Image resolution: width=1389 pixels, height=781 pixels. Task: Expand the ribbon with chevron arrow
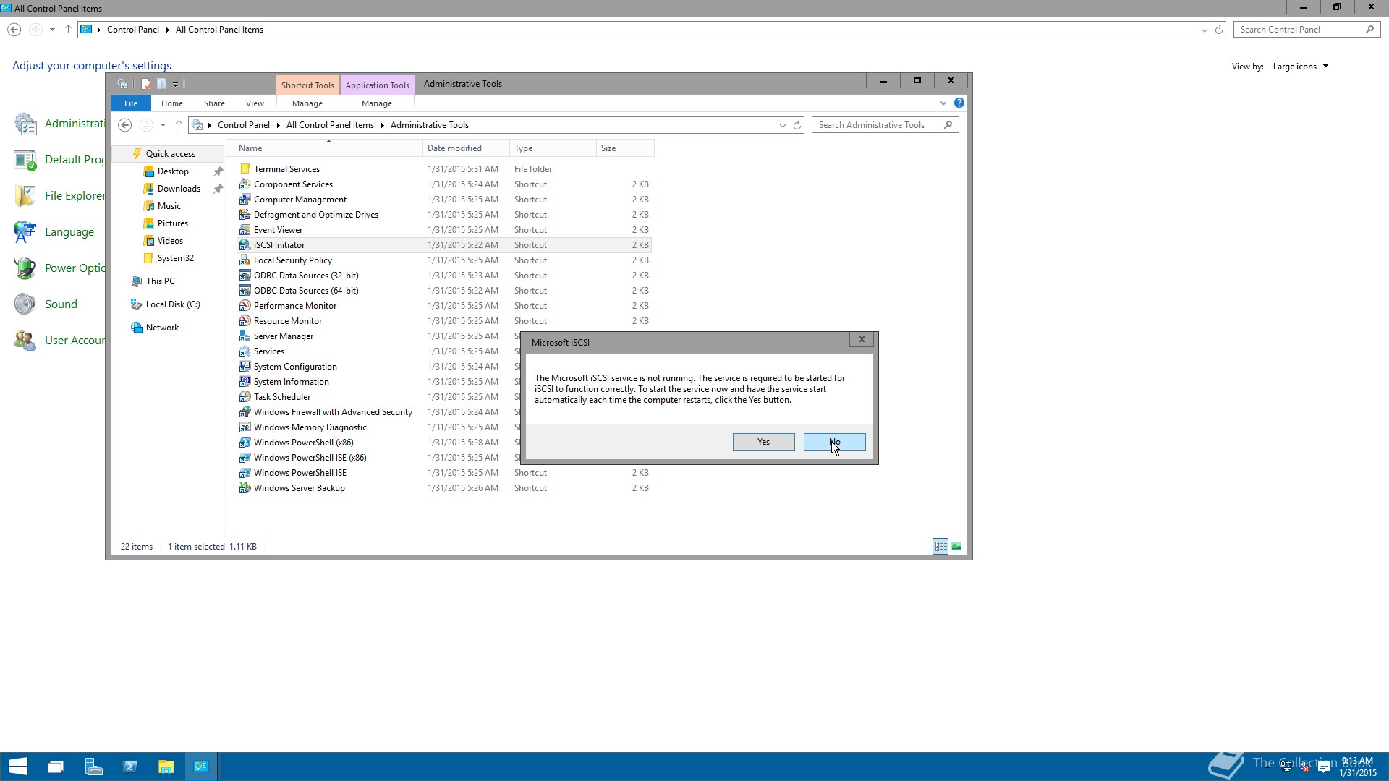point(943,103)
